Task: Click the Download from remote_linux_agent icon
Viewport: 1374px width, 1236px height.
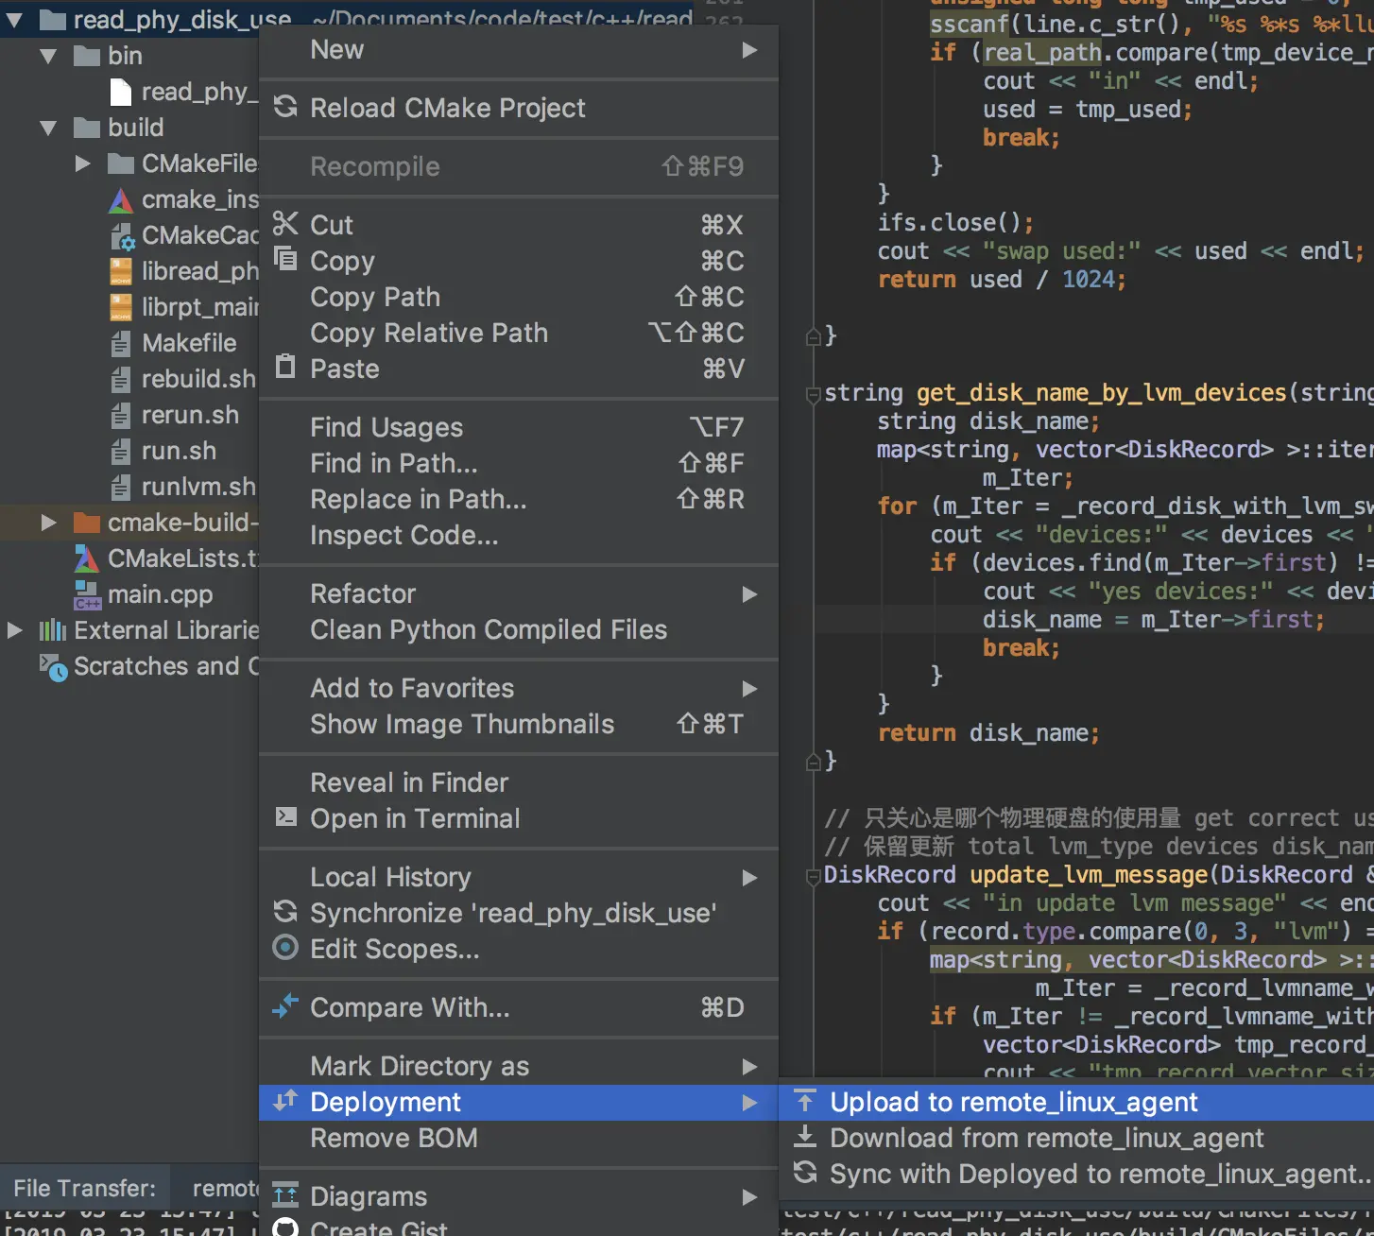Action: coord(805,1137)
